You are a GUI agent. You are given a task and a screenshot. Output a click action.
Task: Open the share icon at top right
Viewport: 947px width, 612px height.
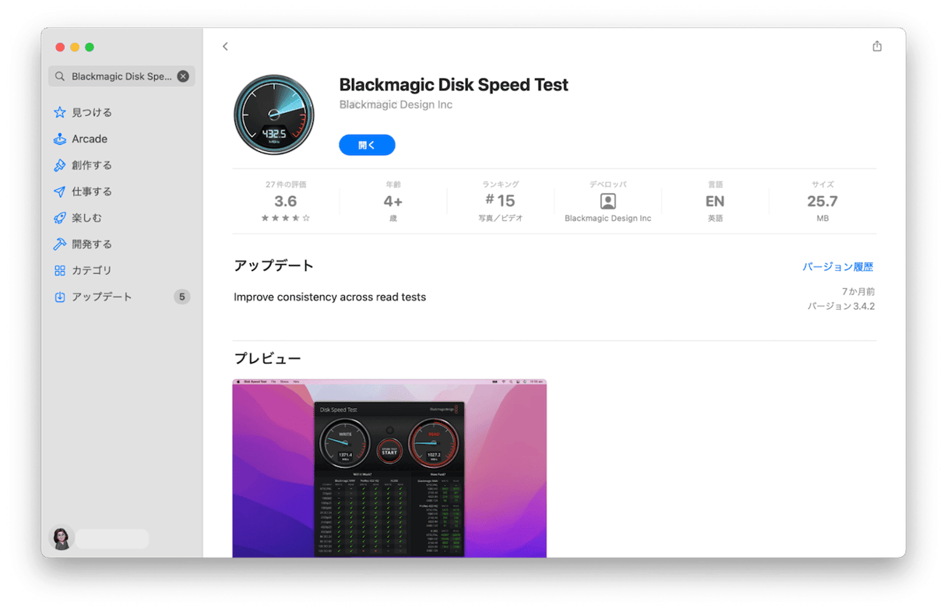click(877, 46)
